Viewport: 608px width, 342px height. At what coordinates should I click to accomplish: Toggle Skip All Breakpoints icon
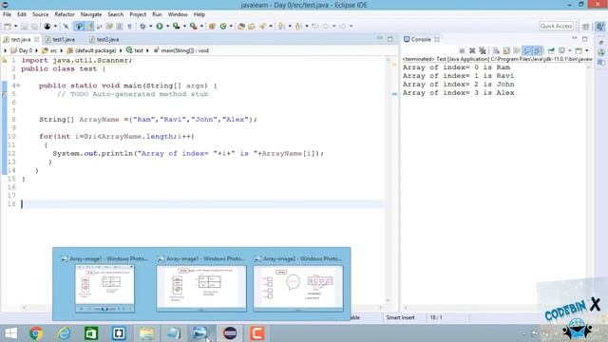point(66,26)
